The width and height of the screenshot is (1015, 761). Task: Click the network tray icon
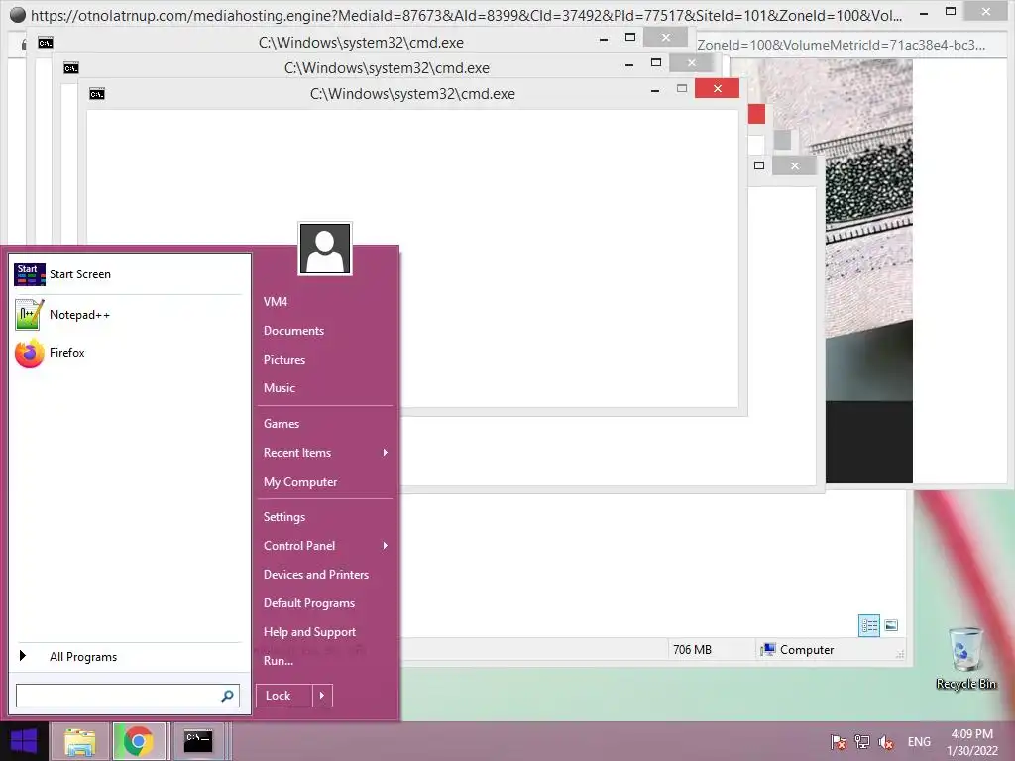pos(861,742)
